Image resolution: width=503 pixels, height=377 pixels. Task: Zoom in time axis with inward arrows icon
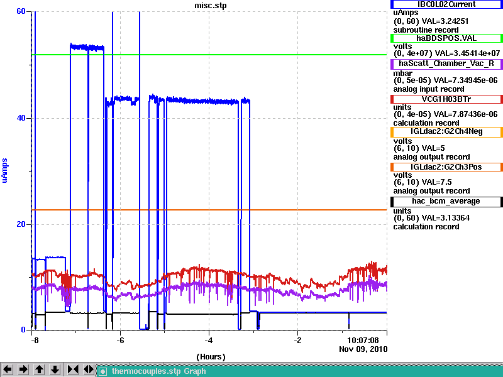click(73, 369)
